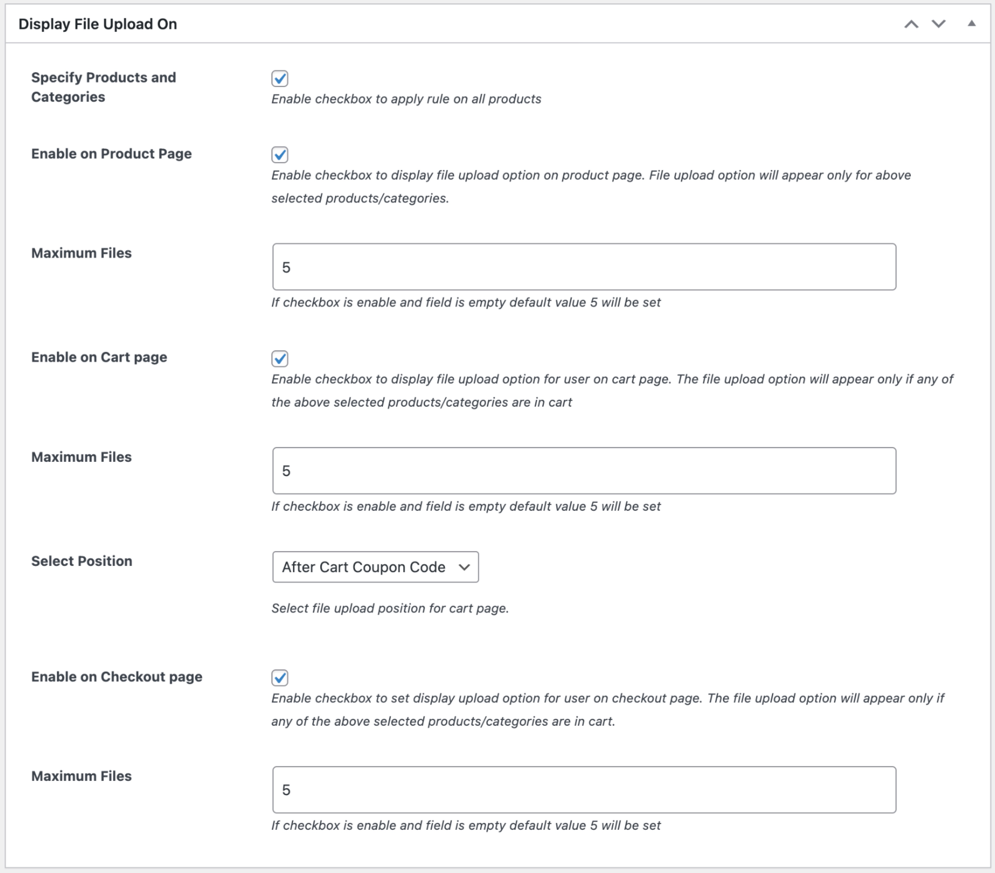
Task: Collapse the panel using the toggle triangle
Action: [972, 23]
